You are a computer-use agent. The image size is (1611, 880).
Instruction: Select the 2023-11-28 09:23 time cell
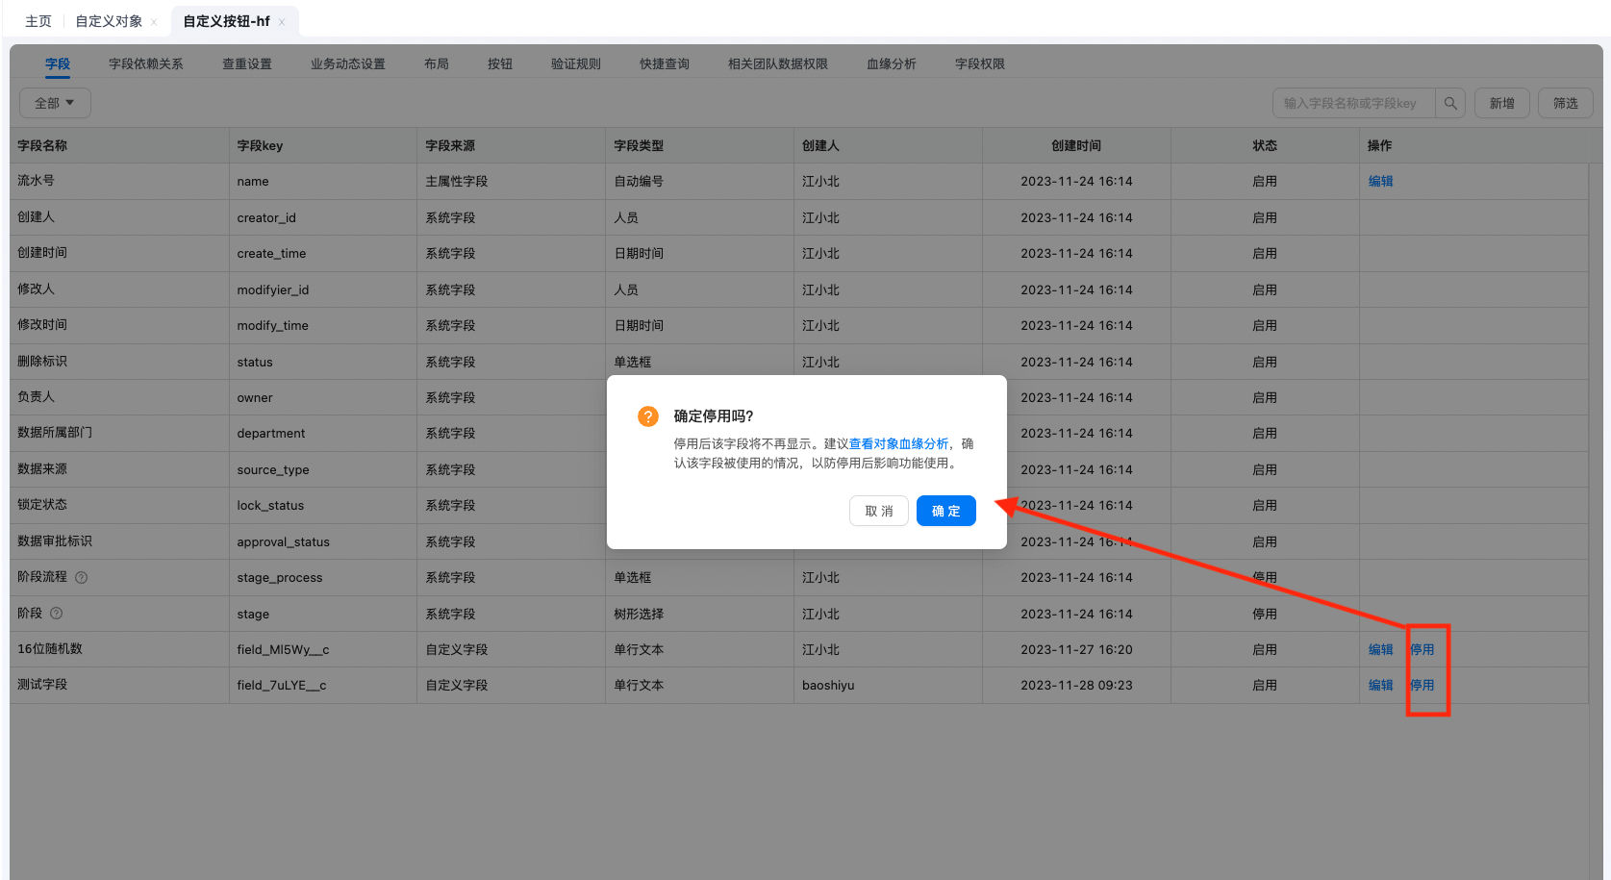pyautogui.click(x=1076, y=686)
